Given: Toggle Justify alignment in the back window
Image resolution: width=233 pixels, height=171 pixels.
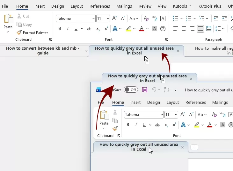Looking at the screenshot, I should click(x=200, y=29).
